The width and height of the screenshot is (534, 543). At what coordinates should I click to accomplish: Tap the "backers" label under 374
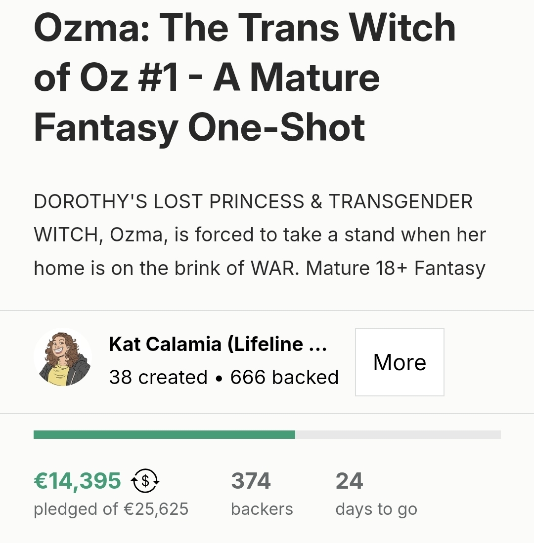coord(262,509)
